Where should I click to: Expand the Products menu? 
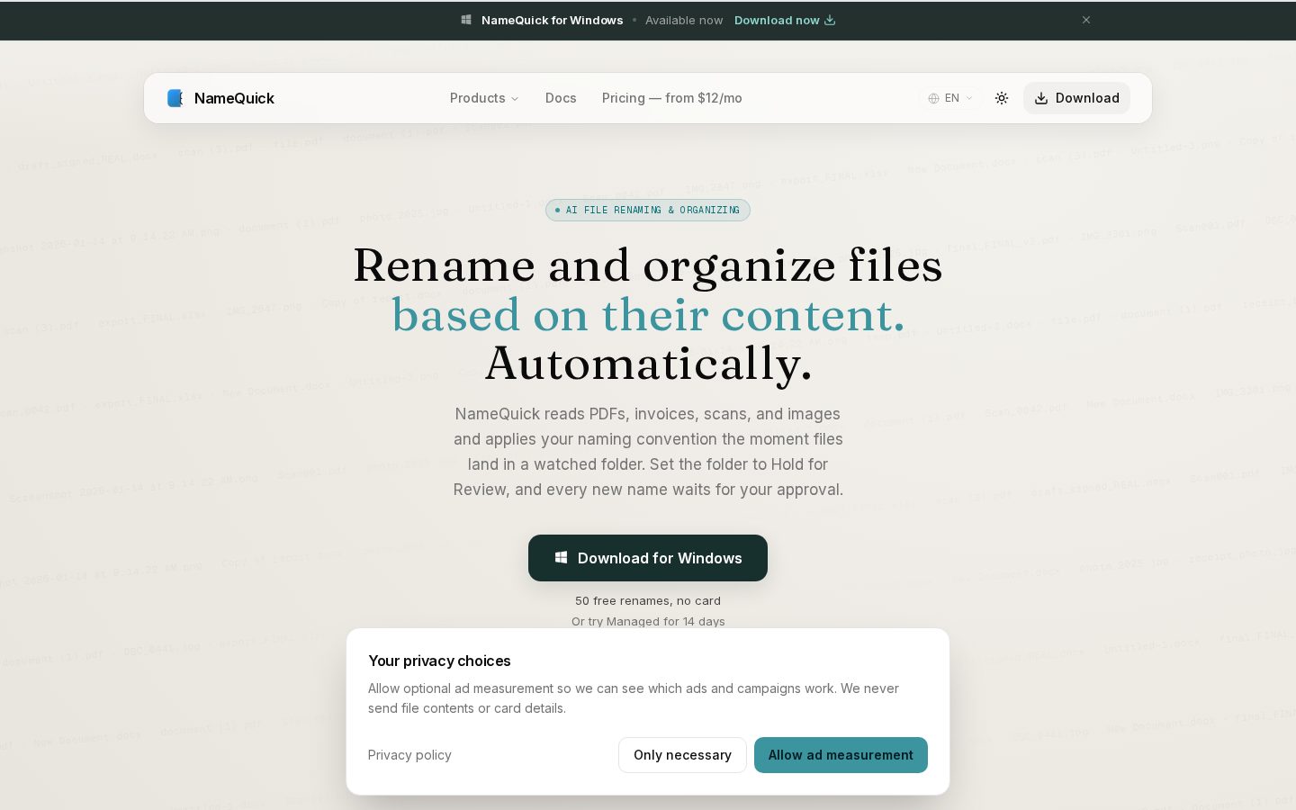(x=484, y=98)
